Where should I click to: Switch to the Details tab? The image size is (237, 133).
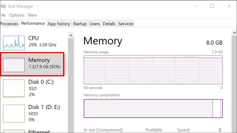pos(109,24)
